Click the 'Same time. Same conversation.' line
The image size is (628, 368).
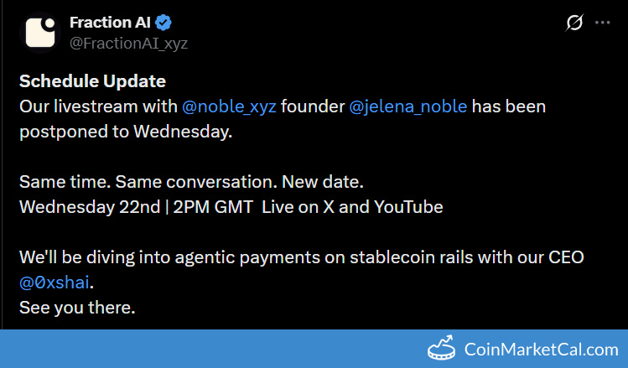tap(191, 181)
